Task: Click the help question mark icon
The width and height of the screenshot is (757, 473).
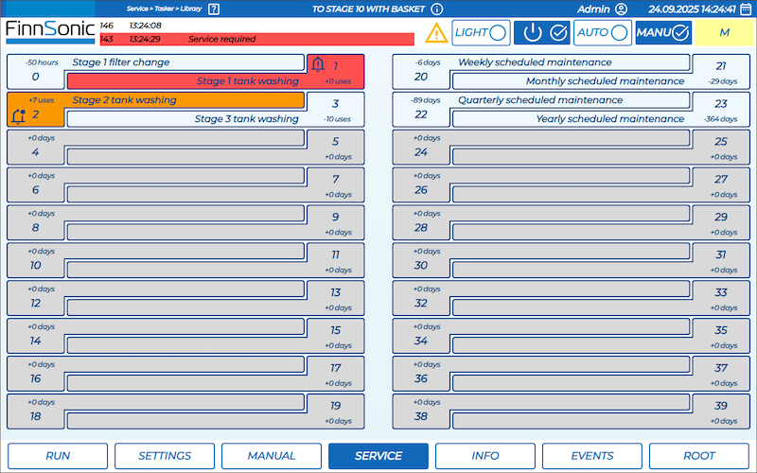Action: point(214,9)
